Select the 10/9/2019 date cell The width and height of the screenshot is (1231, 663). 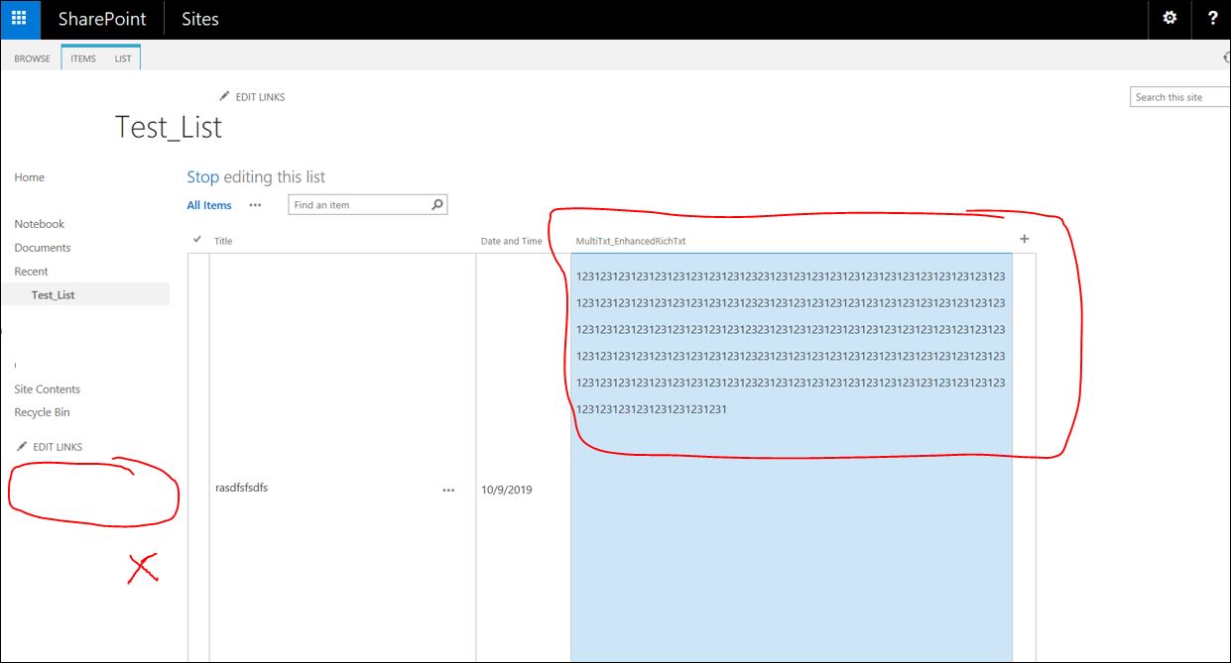click(x=507, y=490)
